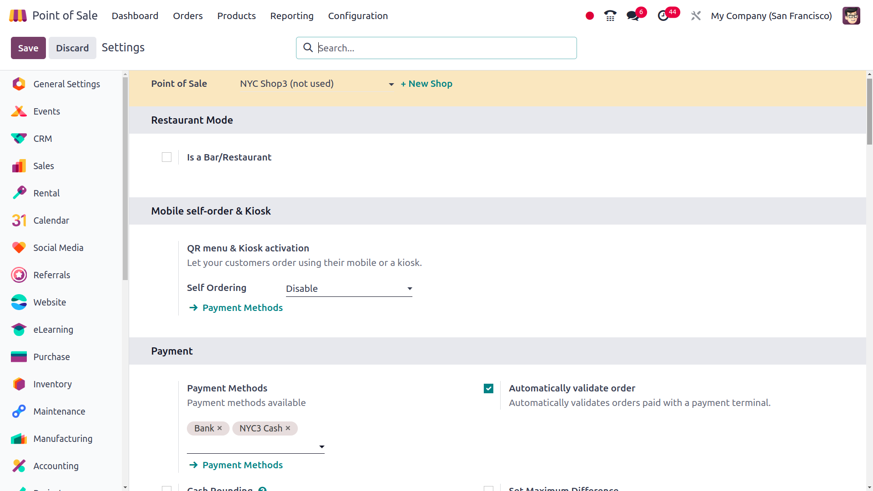Open the Configuration menu
The height and width of the screenshot is (491, 873).
pyautogui.click(x=358, y=16)
